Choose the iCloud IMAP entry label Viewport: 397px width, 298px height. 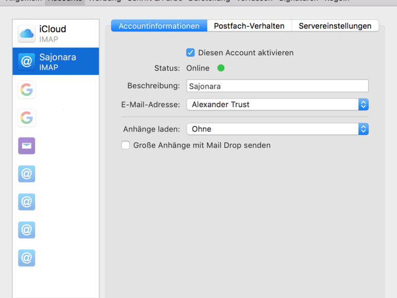pyautogui.click(x=53, y=34)
